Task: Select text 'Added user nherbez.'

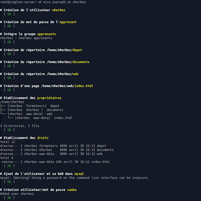Action: tap(18, 194)
